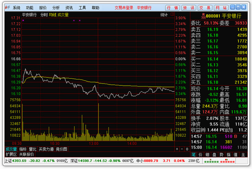Select the 买卖力道 tab
This screenshot has height=169, width=252.
tap(46, 149)
